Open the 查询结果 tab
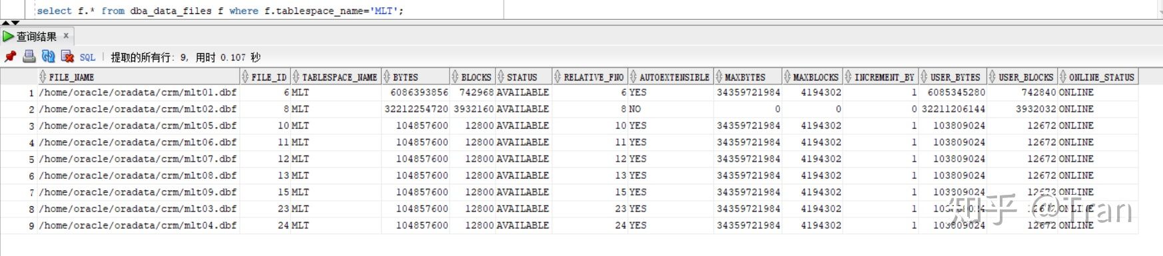 tap(36, 37)
